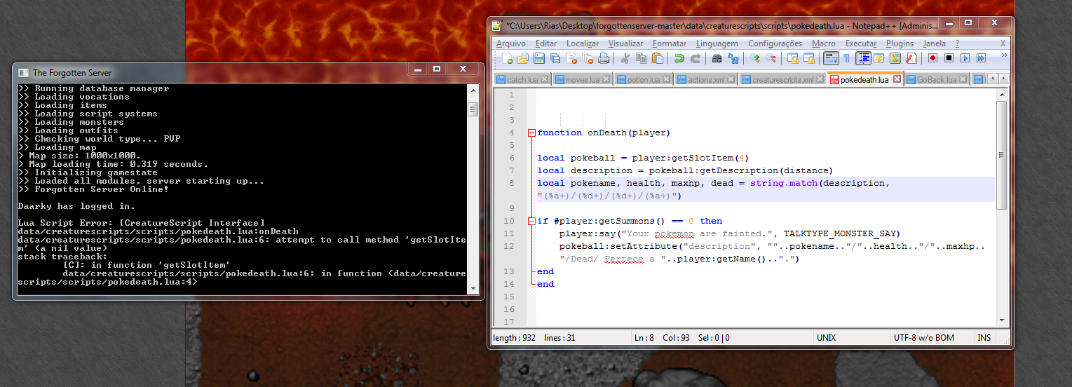1072x387 pixels.
Task: Click the Print icon
Action: (x=604, y=58)
